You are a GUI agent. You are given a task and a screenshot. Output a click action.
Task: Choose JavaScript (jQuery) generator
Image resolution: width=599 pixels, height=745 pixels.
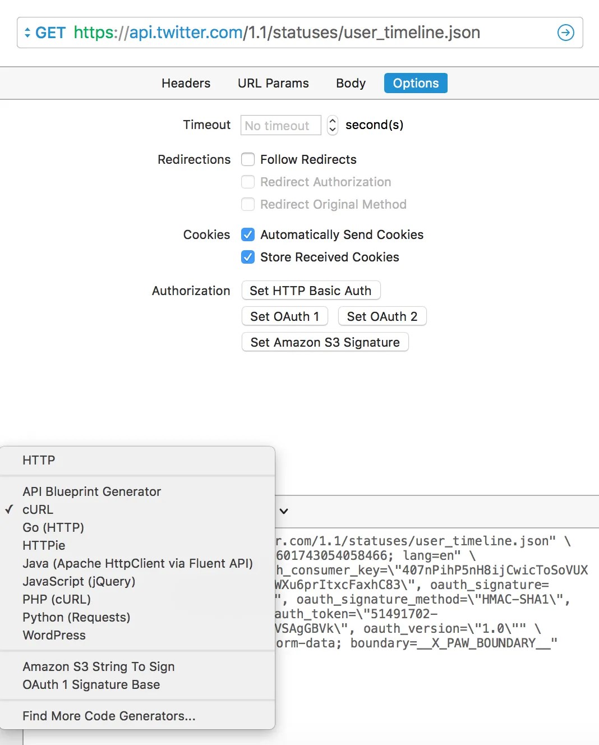tap(137, 581)
